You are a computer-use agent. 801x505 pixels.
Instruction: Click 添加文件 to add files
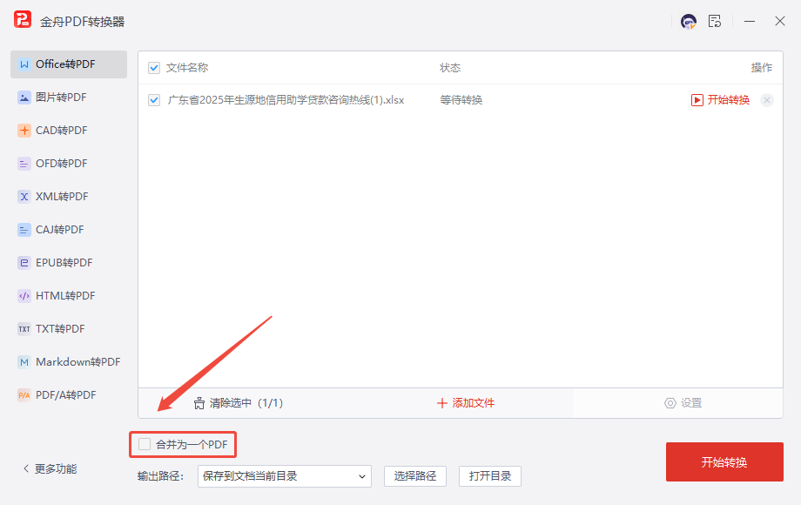(x=466, y=403)
